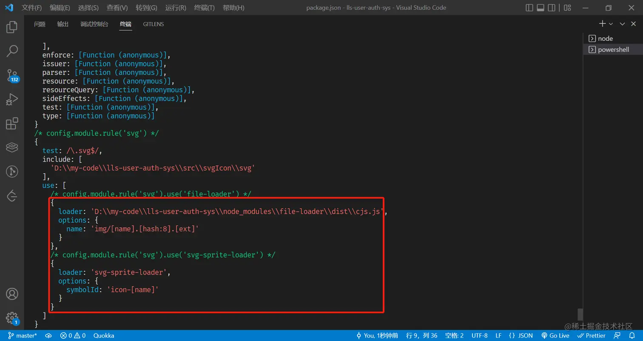Open the GitLens inspect icon above Accounts
Viewport: 643px width, 341px height.
(x=12, y=196)
